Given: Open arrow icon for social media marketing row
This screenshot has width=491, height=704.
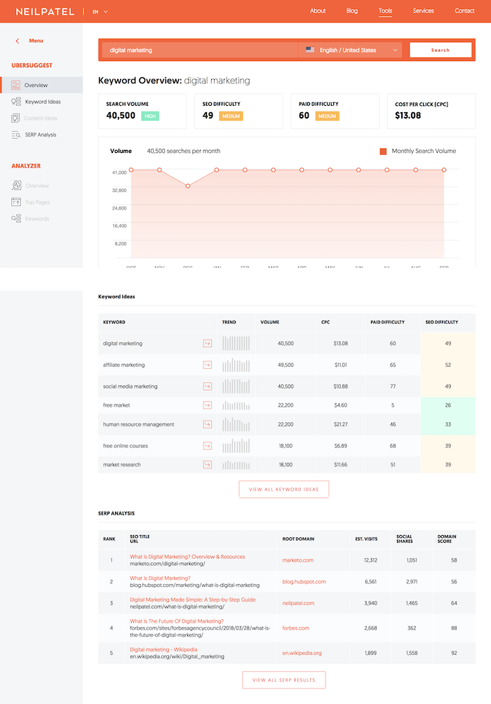Looking at the screenshot, I should pos(207,386).
